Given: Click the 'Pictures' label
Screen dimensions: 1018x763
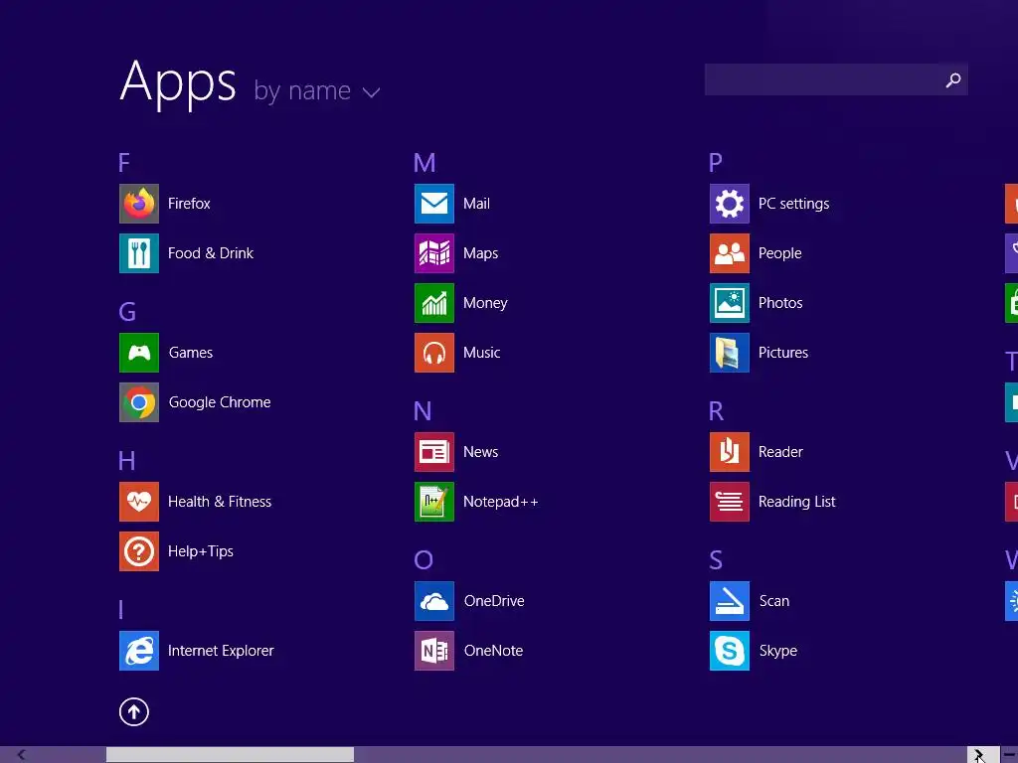Looking at the screenshot, I should click(x=783, y=353).
